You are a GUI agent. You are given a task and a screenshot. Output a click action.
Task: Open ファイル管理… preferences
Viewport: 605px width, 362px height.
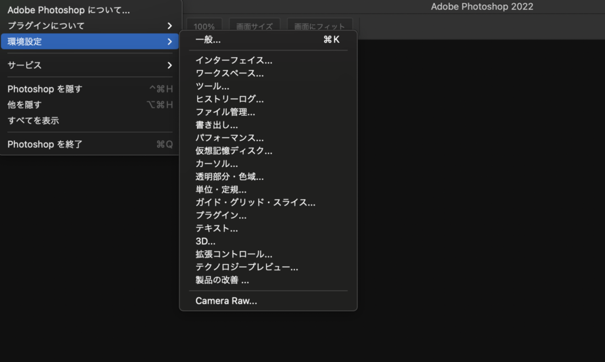tap(268, 112)
